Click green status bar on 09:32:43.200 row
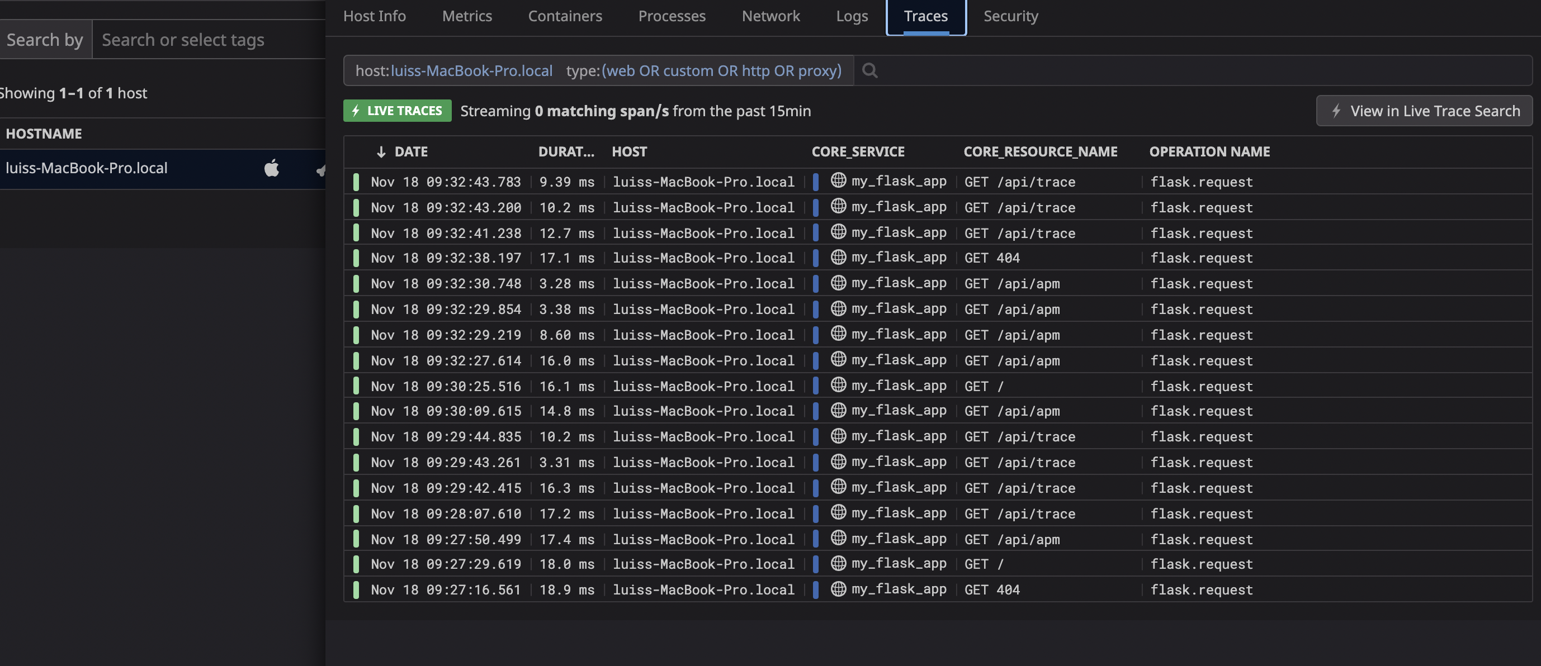 click(x=356, y=207)
